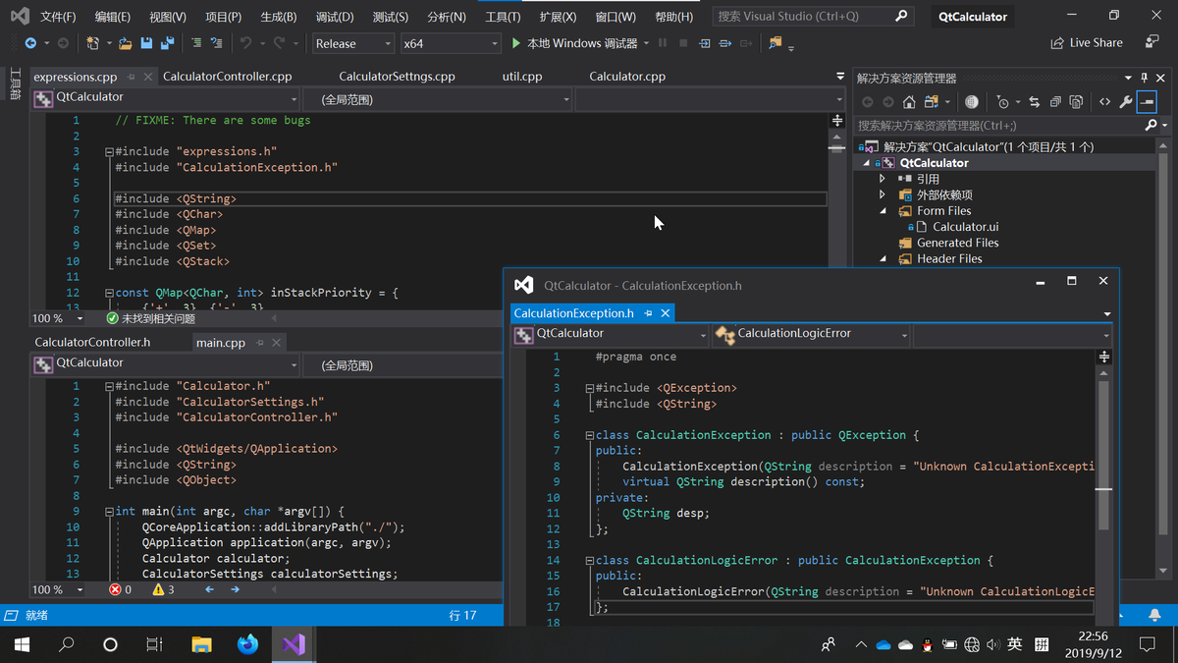Open the Properties wrench icon in Solution Explorer
The height and width of the screenshot is (663, 1178).
point(1125,102)
